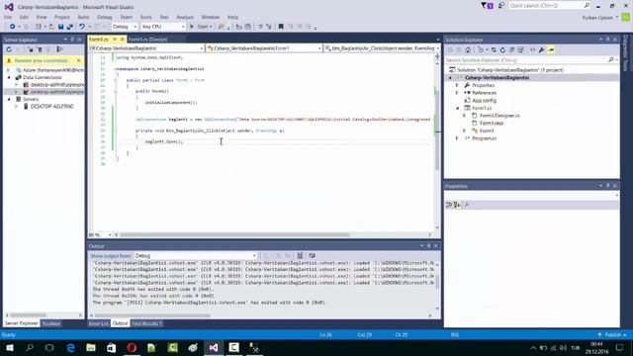Select Form1.resx in Solution Explorer
633x356 pixels.
491,123
